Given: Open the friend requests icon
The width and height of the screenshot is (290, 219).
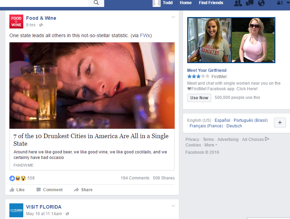Looking at the screenshot, I should [238, 3].
